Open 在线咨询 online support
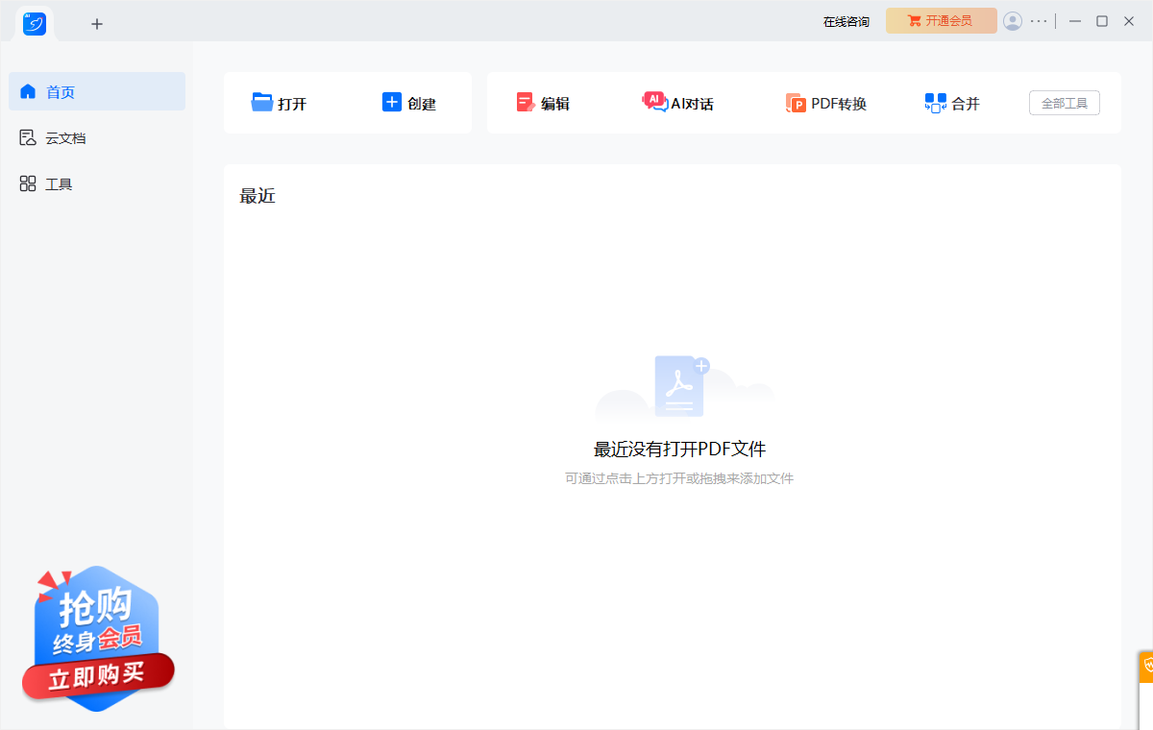 (x=846, y=20)
